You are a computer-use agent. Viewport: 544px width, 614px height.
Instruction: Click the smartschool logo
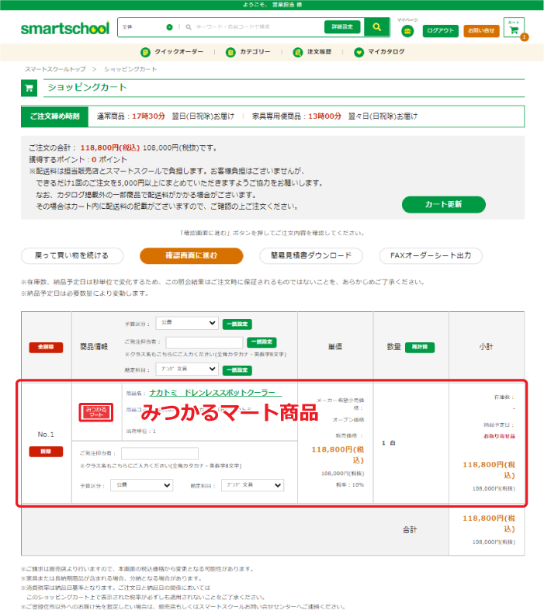[x=65, y=28]
